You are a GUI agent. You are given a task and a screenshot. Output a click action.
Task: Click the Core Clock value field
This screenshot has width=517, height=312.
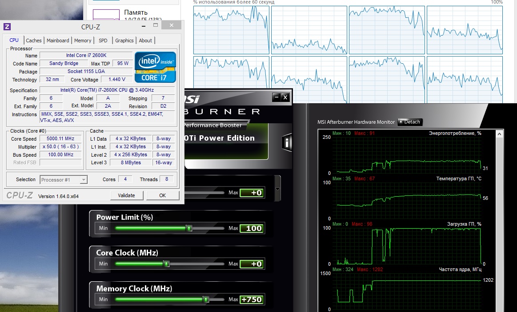tap(252, 264)
